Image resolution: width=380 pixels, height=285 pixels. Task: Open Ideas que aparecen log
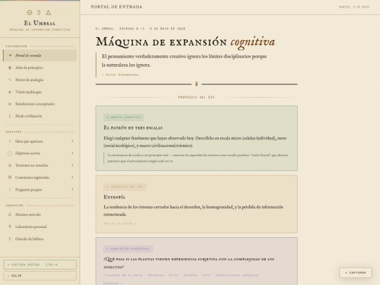point(40,141)
